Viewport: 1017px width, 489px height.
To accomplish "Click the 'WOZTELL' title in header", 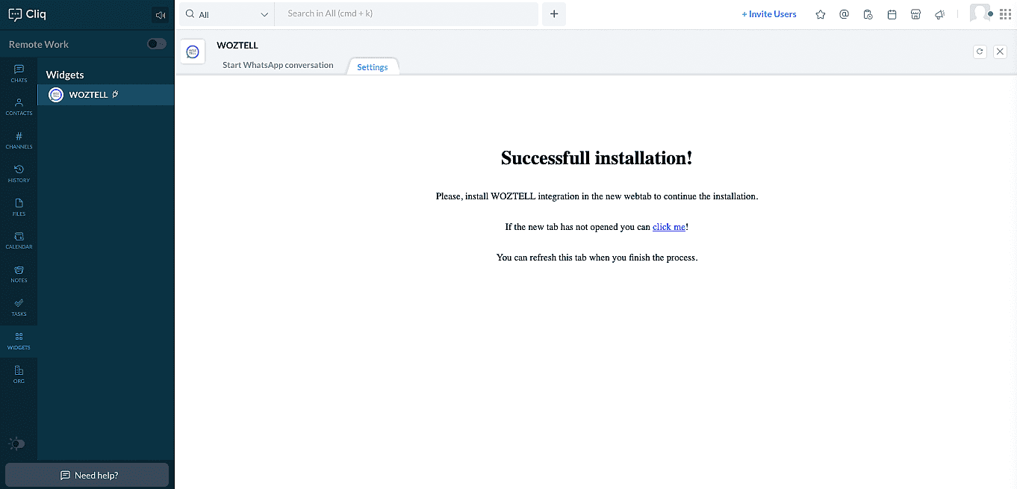I will pyautogui.click(x=237, y=46).
